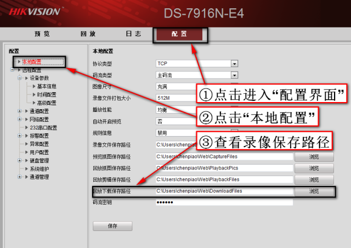Browse for the PlaybackFiles path

click(x=314, y=179)
